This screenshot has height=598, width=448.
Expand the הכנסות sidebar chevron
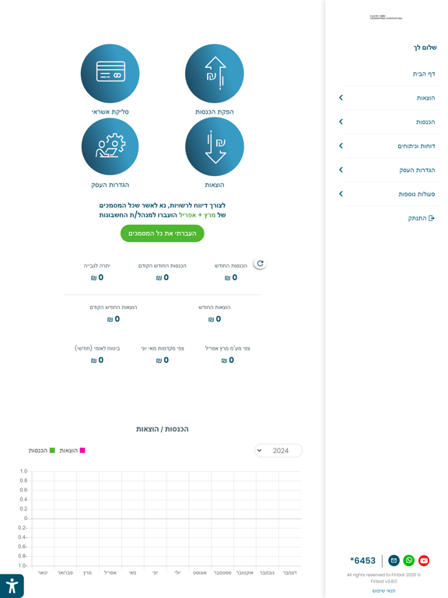(341, 121)
